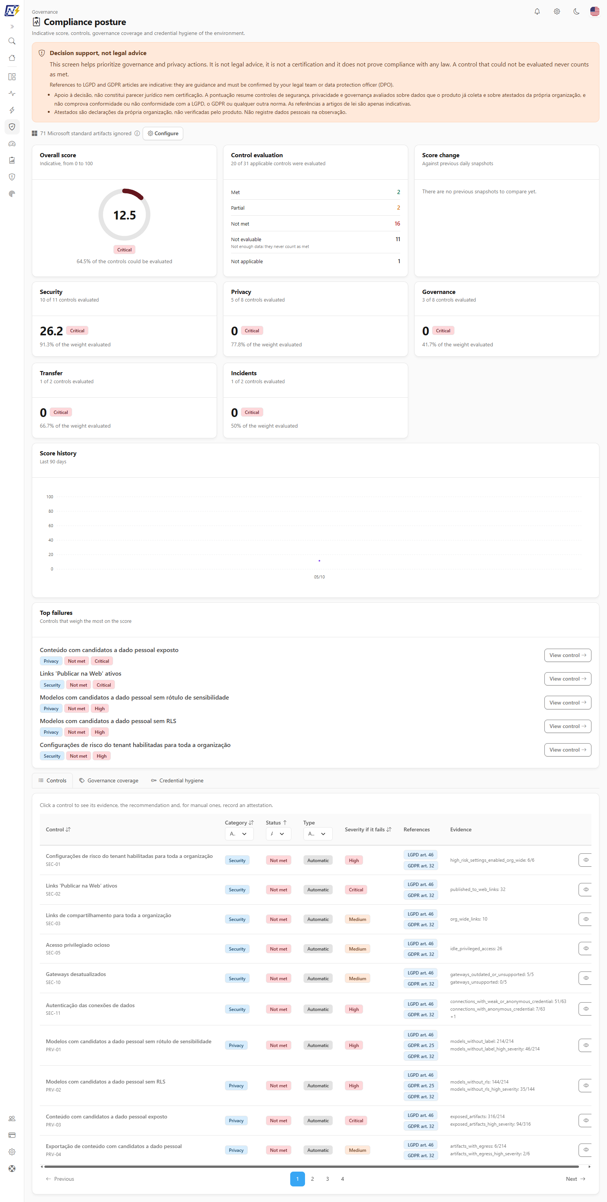Click the 05/10 data point in Score history
607x1202 pixels.
click(x=319, y=561)
